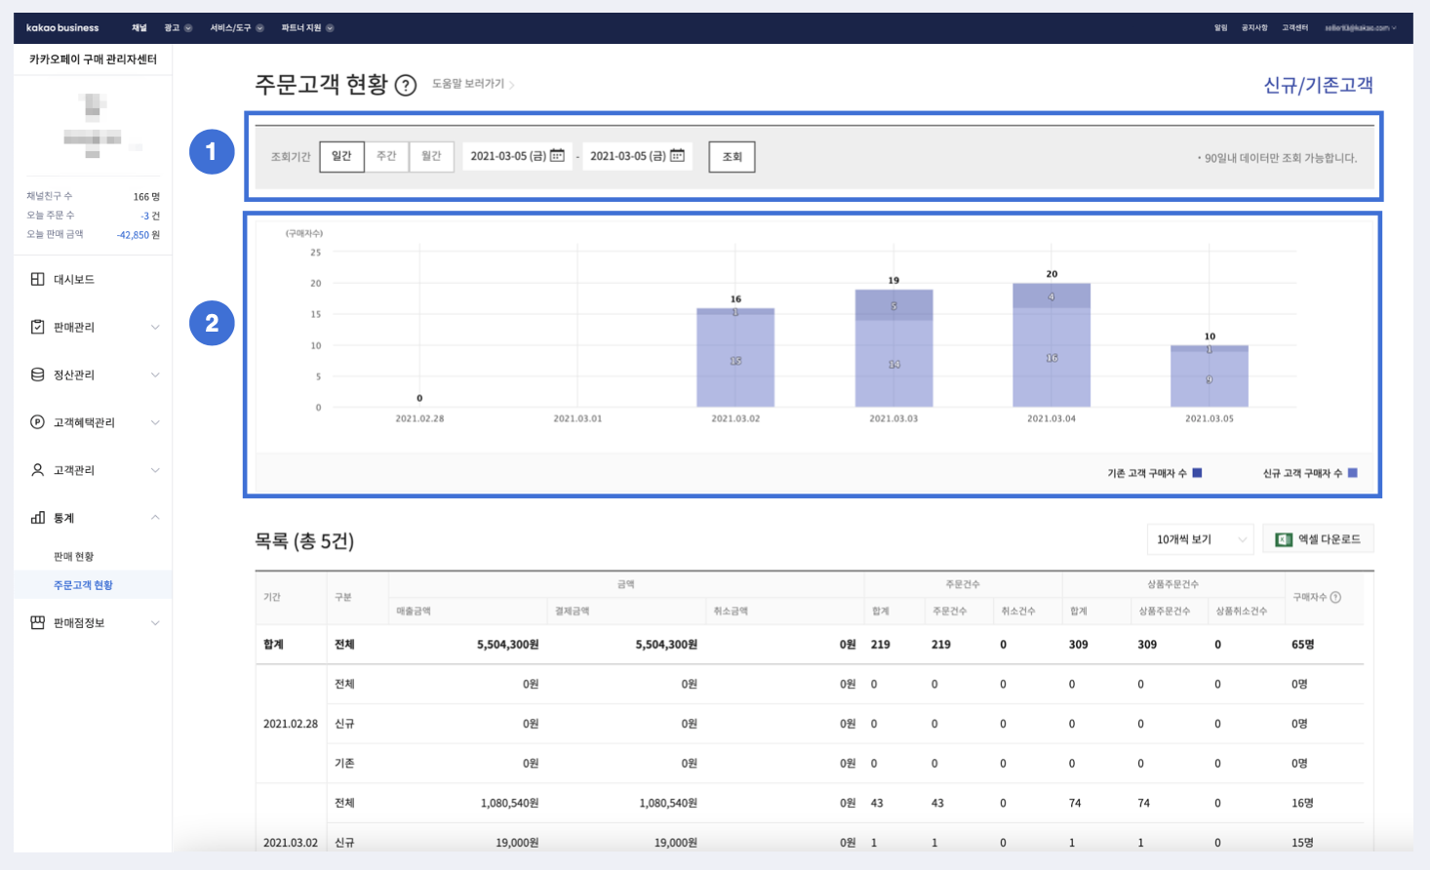The width and height of the screenshot is (1430, 870).
Task: Open the 채널 top menu
Action: tap(139, 27)
